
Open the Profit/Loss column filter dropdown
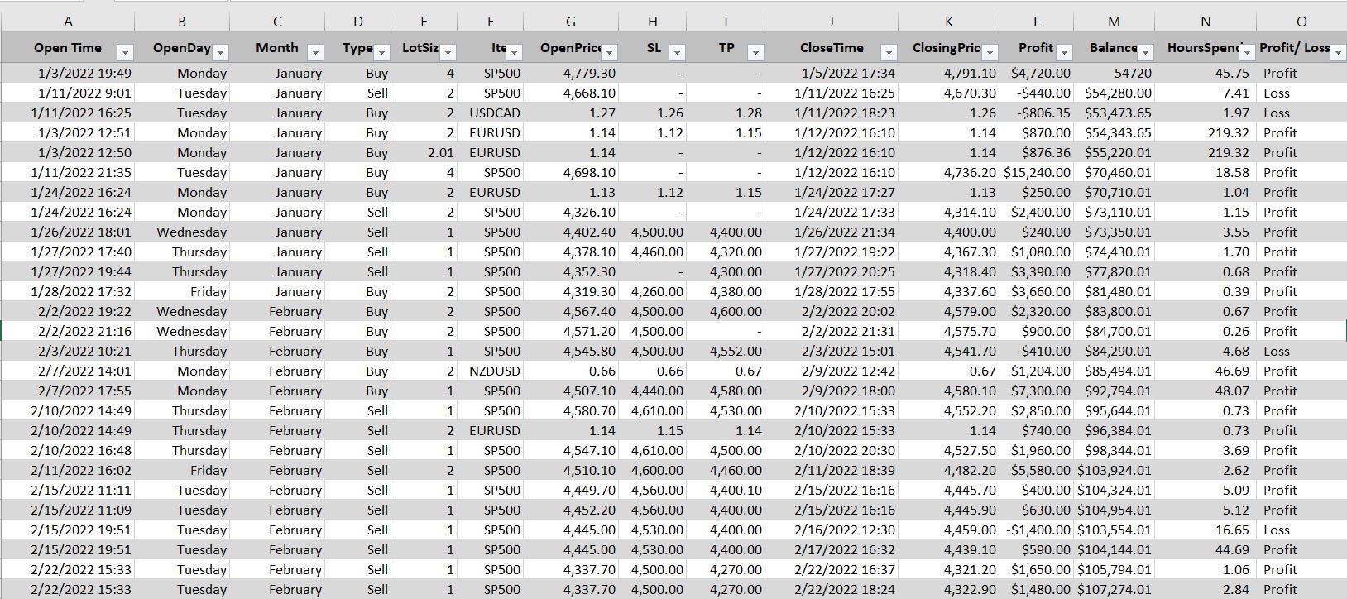tap(1338, 53)
